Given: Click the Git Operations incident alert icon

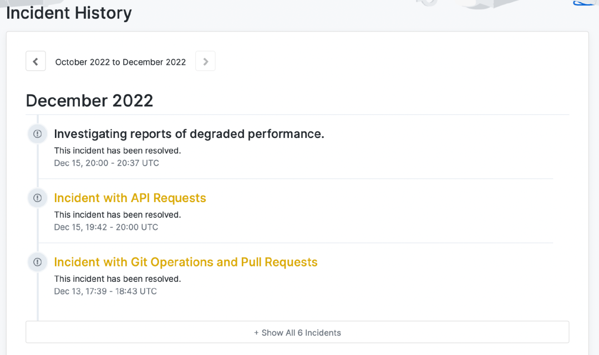Looking at the screenshot, I should click(37, 262).
